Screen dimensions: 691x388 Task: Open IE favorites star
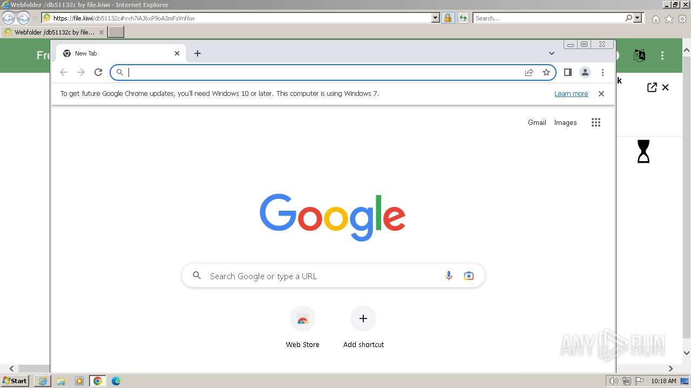(x=669, y=19)
